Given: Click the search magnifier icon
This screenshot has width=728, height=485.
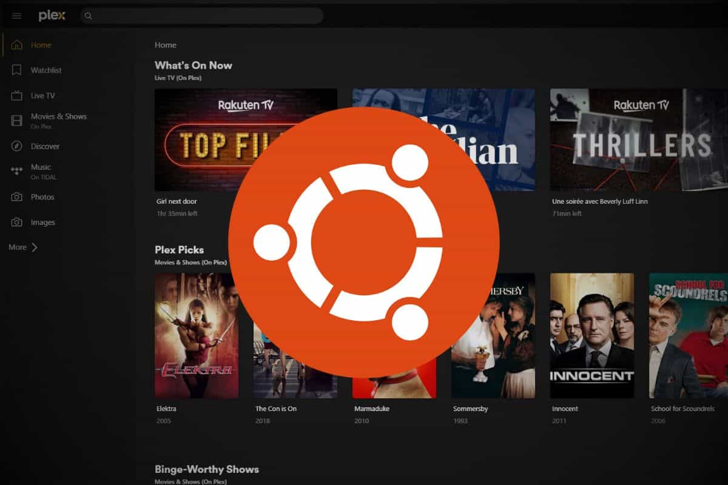Looking at the screenshot, I should coord(88,16).
